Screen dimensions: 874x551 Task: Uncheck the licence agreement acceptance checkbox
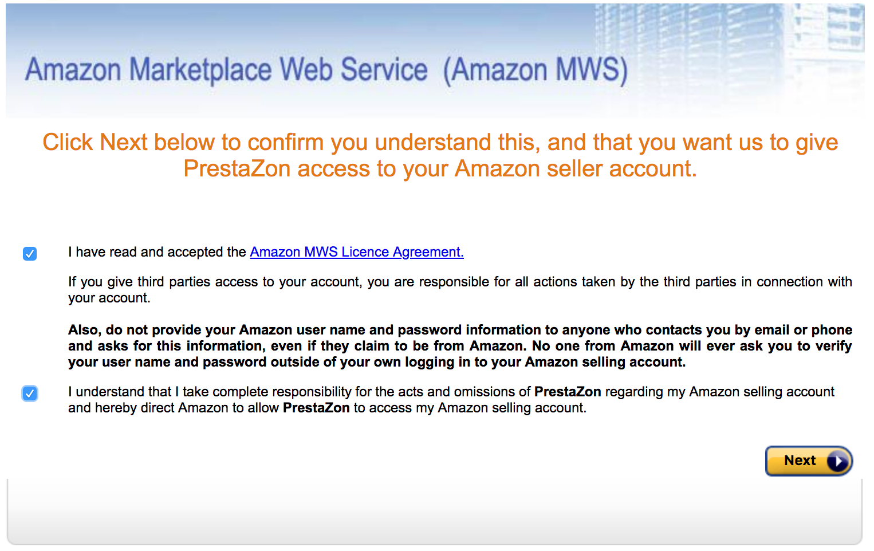tap(30, 253)
